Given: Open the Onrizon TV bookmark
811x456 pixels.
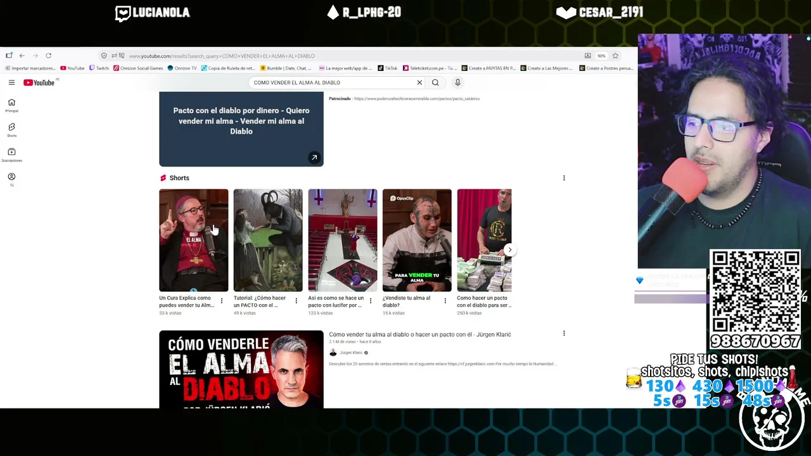Looking at the screenshot, I should (182, 68).
